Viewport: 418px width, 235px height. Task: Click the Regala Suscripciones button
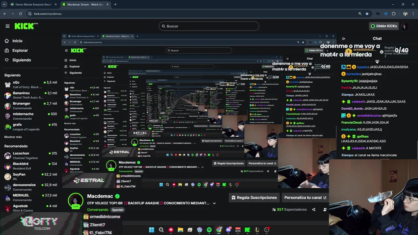tap(254, 197)
